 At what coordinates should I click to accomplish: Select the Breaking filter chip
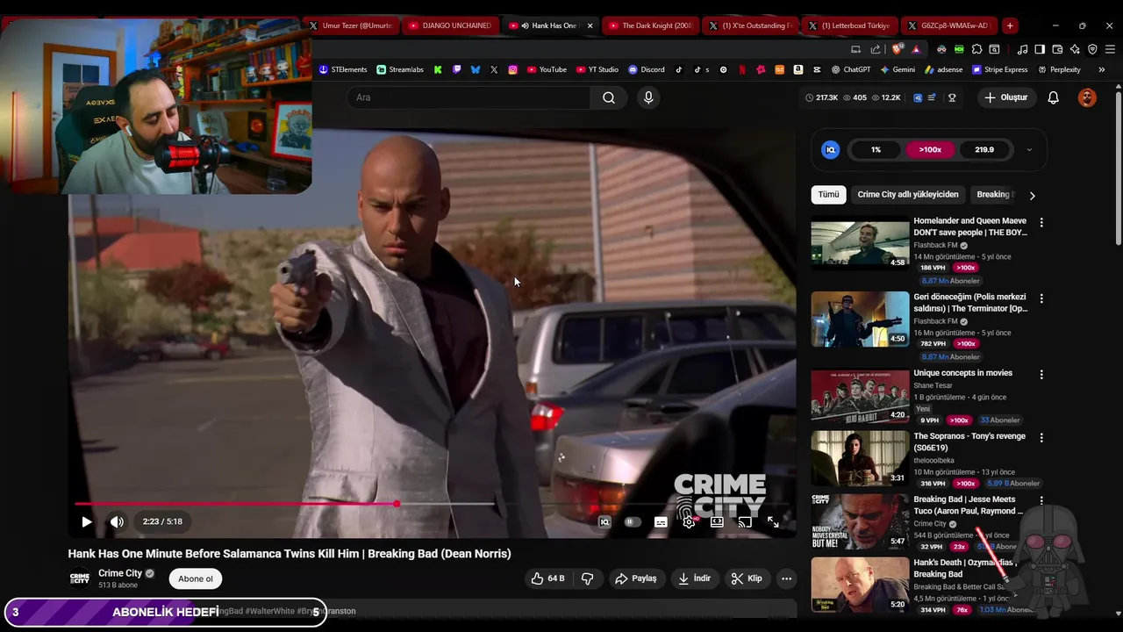994,194
